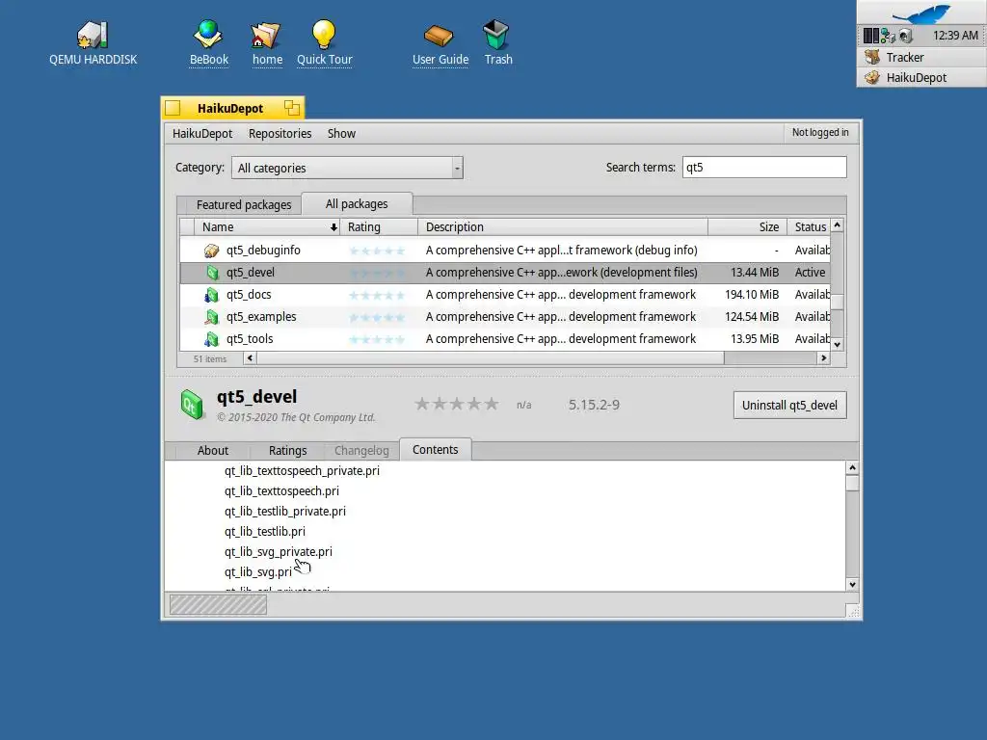Click the network status tray icon
The width and height of the screenshot is (987, 740).
[888, 36]
